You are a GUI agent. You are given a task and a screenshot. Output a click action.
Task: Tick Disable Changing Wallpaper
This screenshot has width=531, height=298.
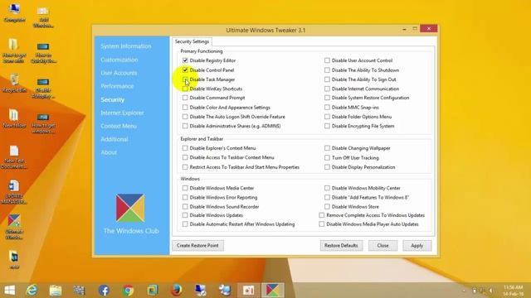pos(327,148)
